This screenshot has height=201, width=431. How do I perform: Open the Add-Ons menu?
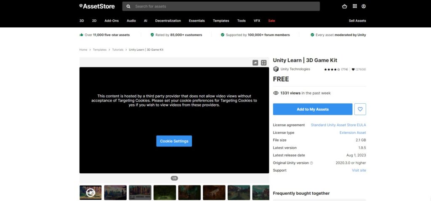coord(112,21)
